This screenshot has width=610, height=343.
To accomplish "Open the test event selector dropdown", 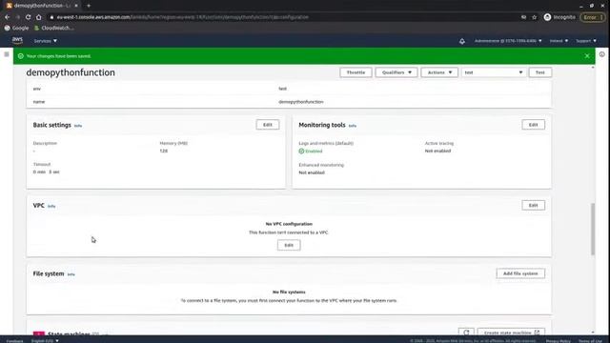I will [x=494, y=72].
